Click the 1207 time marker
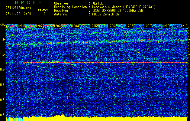The image size is (190, 121). point(130,26)
